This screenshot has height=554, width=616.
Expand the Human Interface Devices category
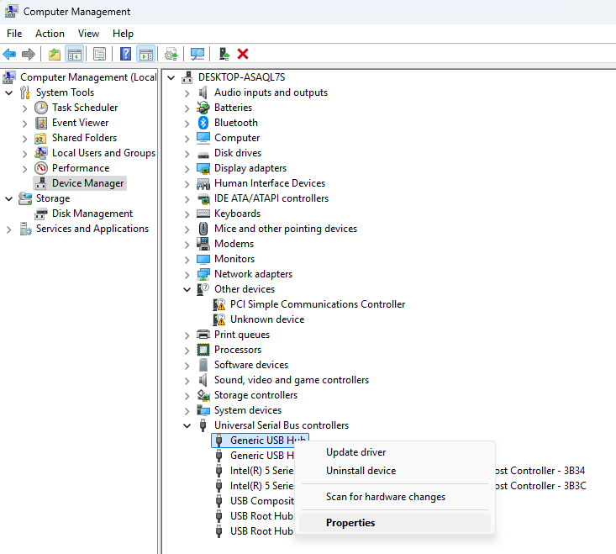187,184
